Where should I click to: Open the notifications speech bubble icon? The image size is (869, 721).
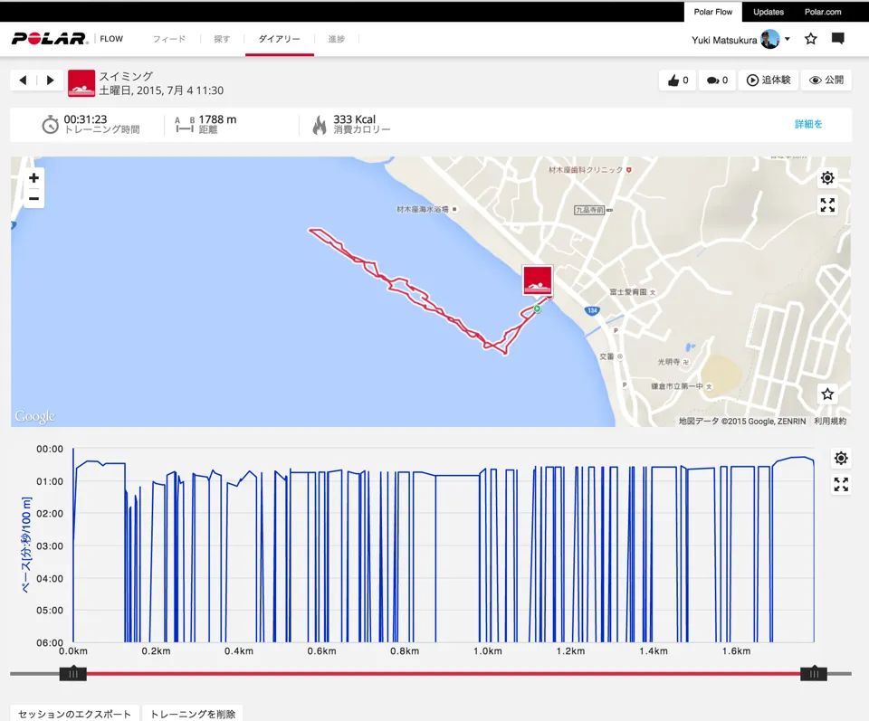pos(838,39)
